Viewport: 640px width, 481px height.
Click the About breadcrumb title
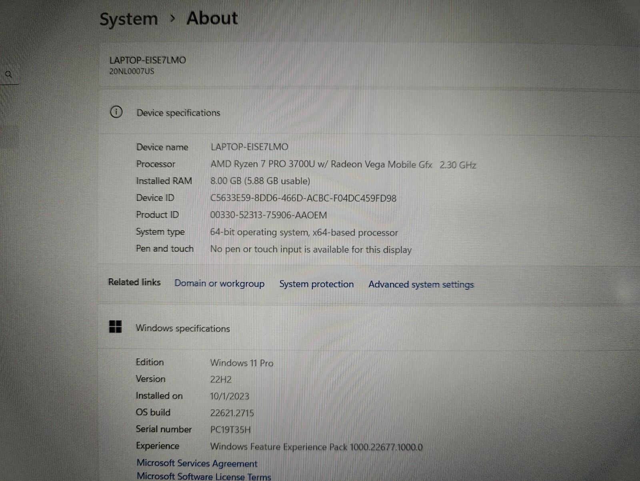pos(212,18)
